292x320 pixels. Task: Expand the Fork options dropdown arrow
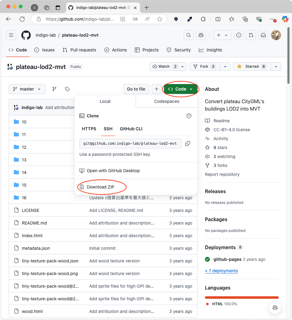click(x=225, y=67)
